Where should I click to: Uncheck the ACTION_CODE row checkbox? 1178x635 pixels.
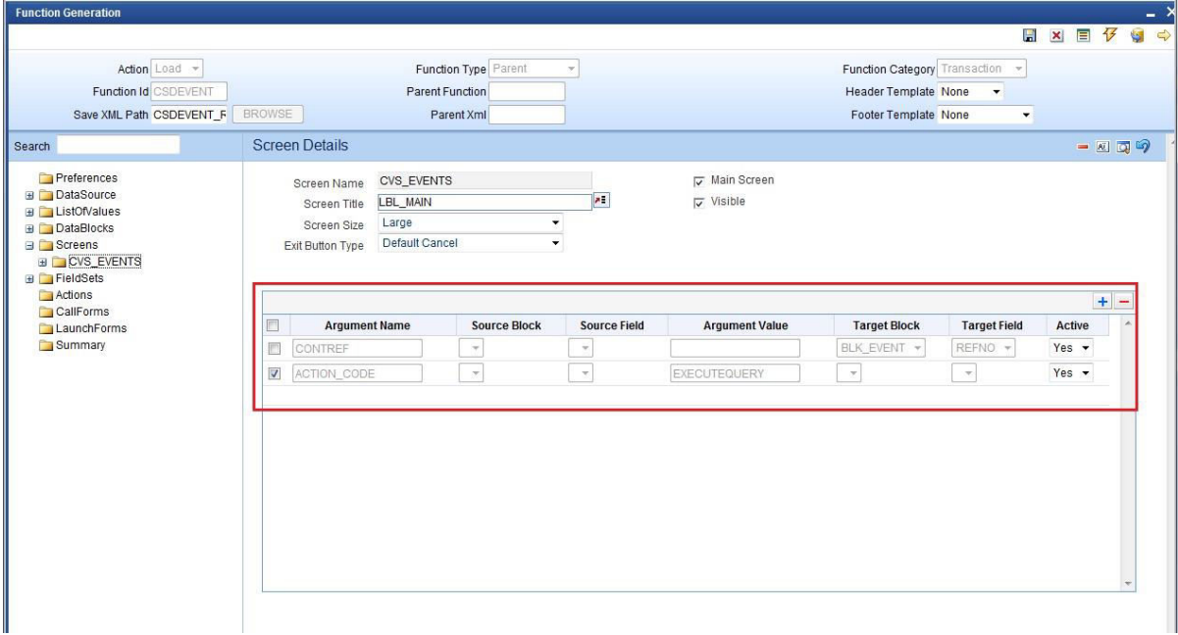tap(275, 373)
